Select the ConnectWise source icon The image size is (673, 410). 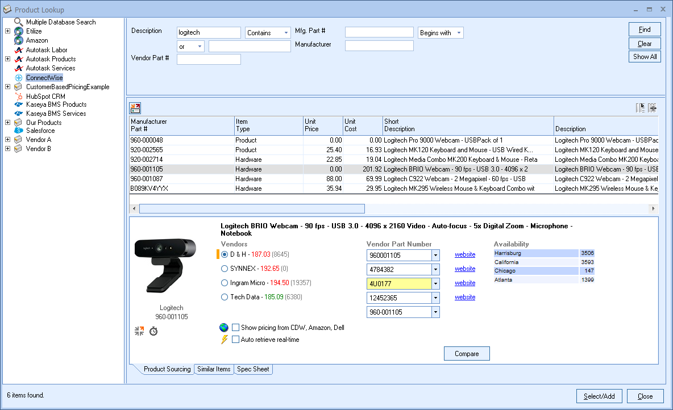tap(19, 77)
